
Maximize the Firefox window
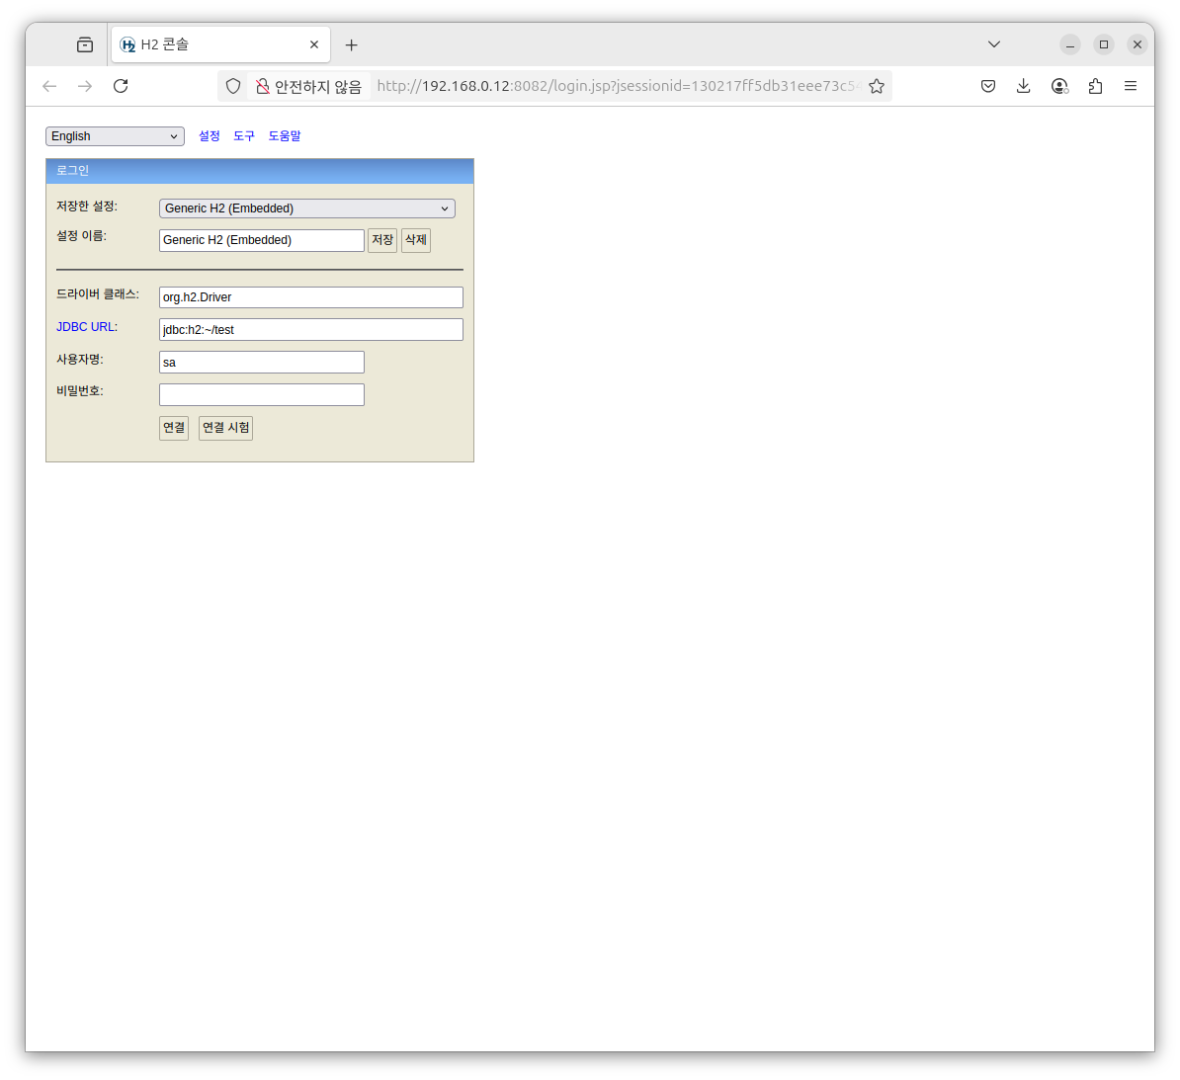click(x=1104, y=45)
